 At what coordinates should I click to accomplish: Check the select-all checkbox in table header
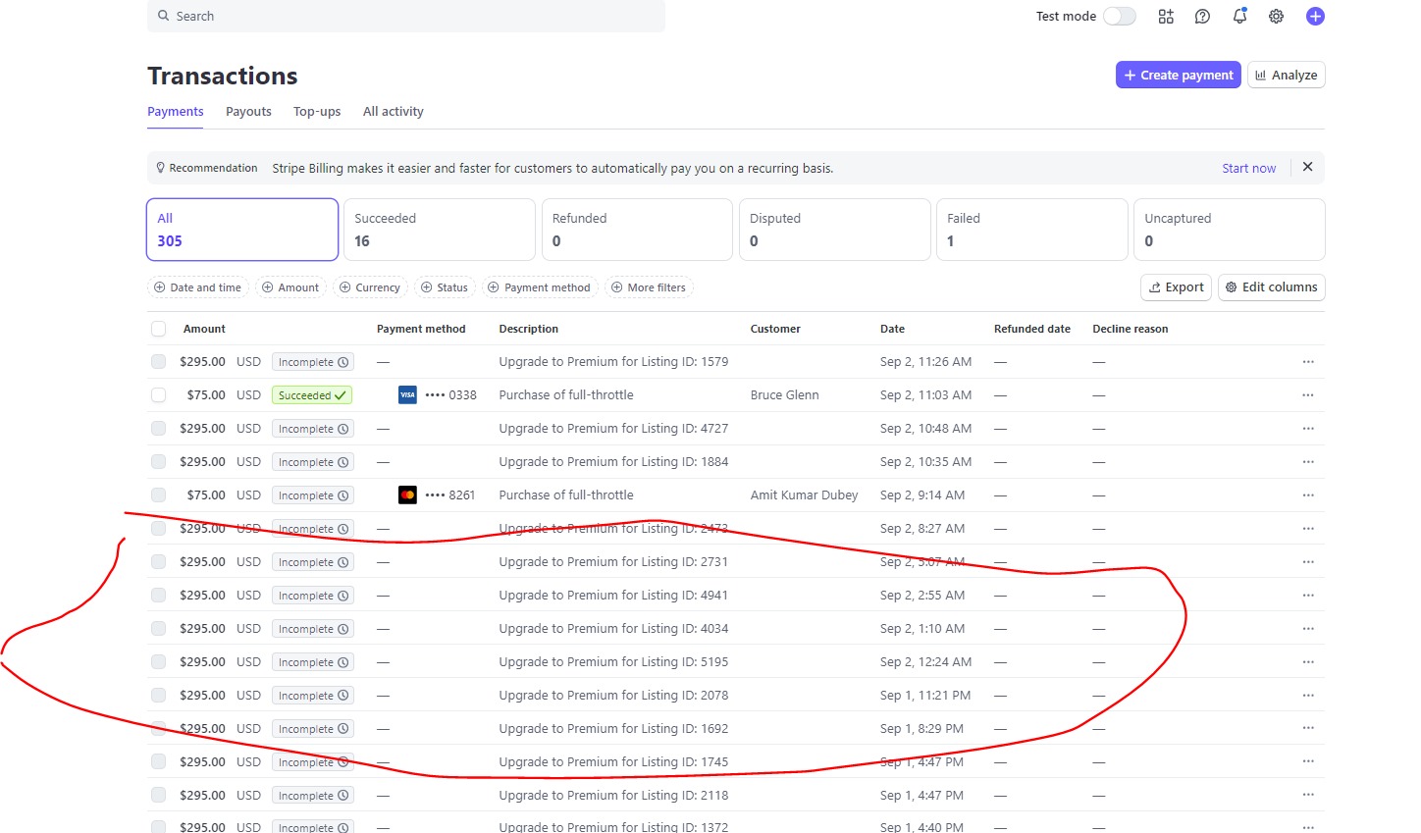158,330
